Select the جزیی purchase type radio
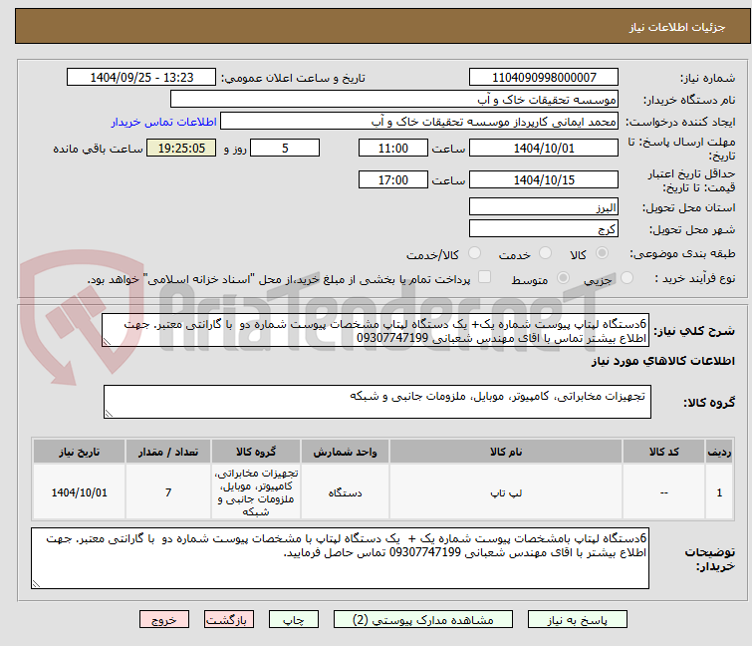This screenshot has height=646, width=752. 627,278
